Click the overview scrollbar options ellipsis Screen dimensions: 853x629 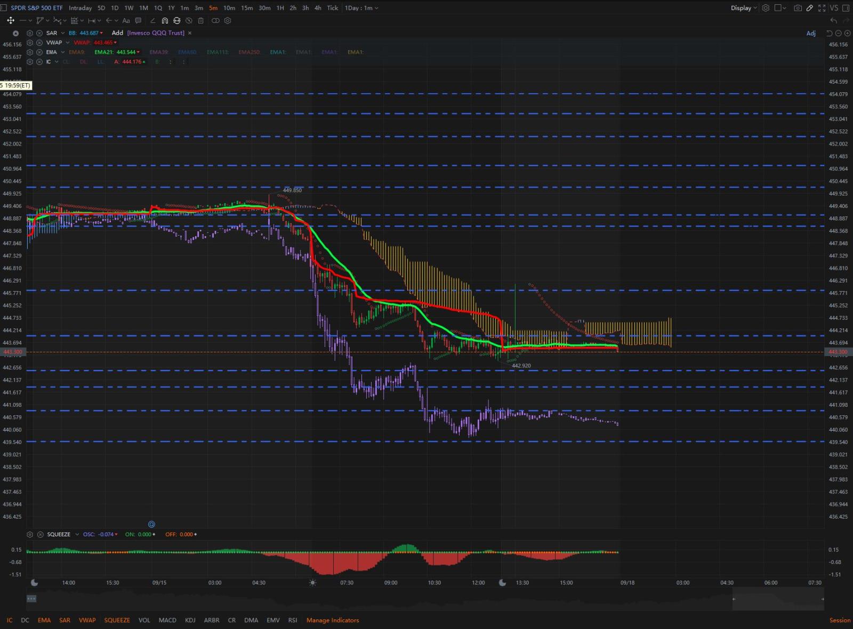click(x=31, y=599)
